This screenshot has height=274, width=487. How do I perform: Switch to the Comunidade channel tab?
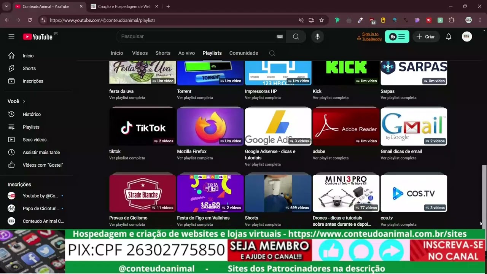243,53
